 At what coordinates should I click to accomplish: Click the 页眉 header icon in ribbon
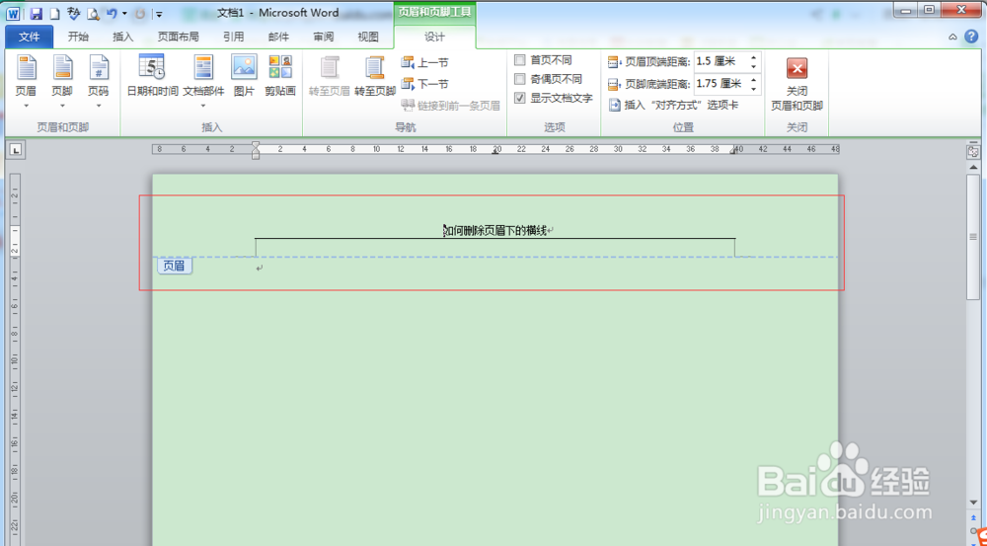pyautogui.click(x=26, y=67)
